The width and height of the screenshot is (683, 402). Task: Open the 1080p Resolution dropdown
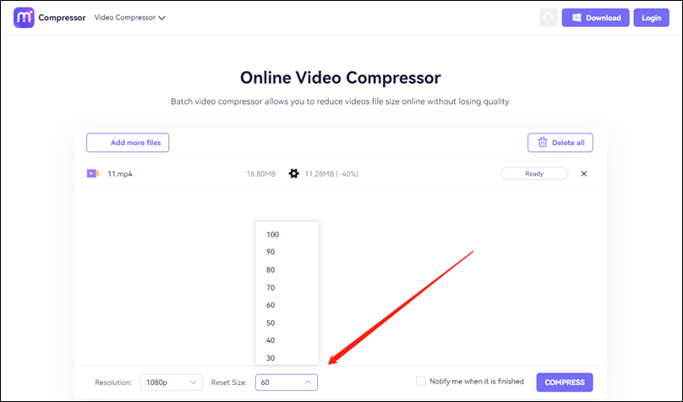(x=172, y=383)
